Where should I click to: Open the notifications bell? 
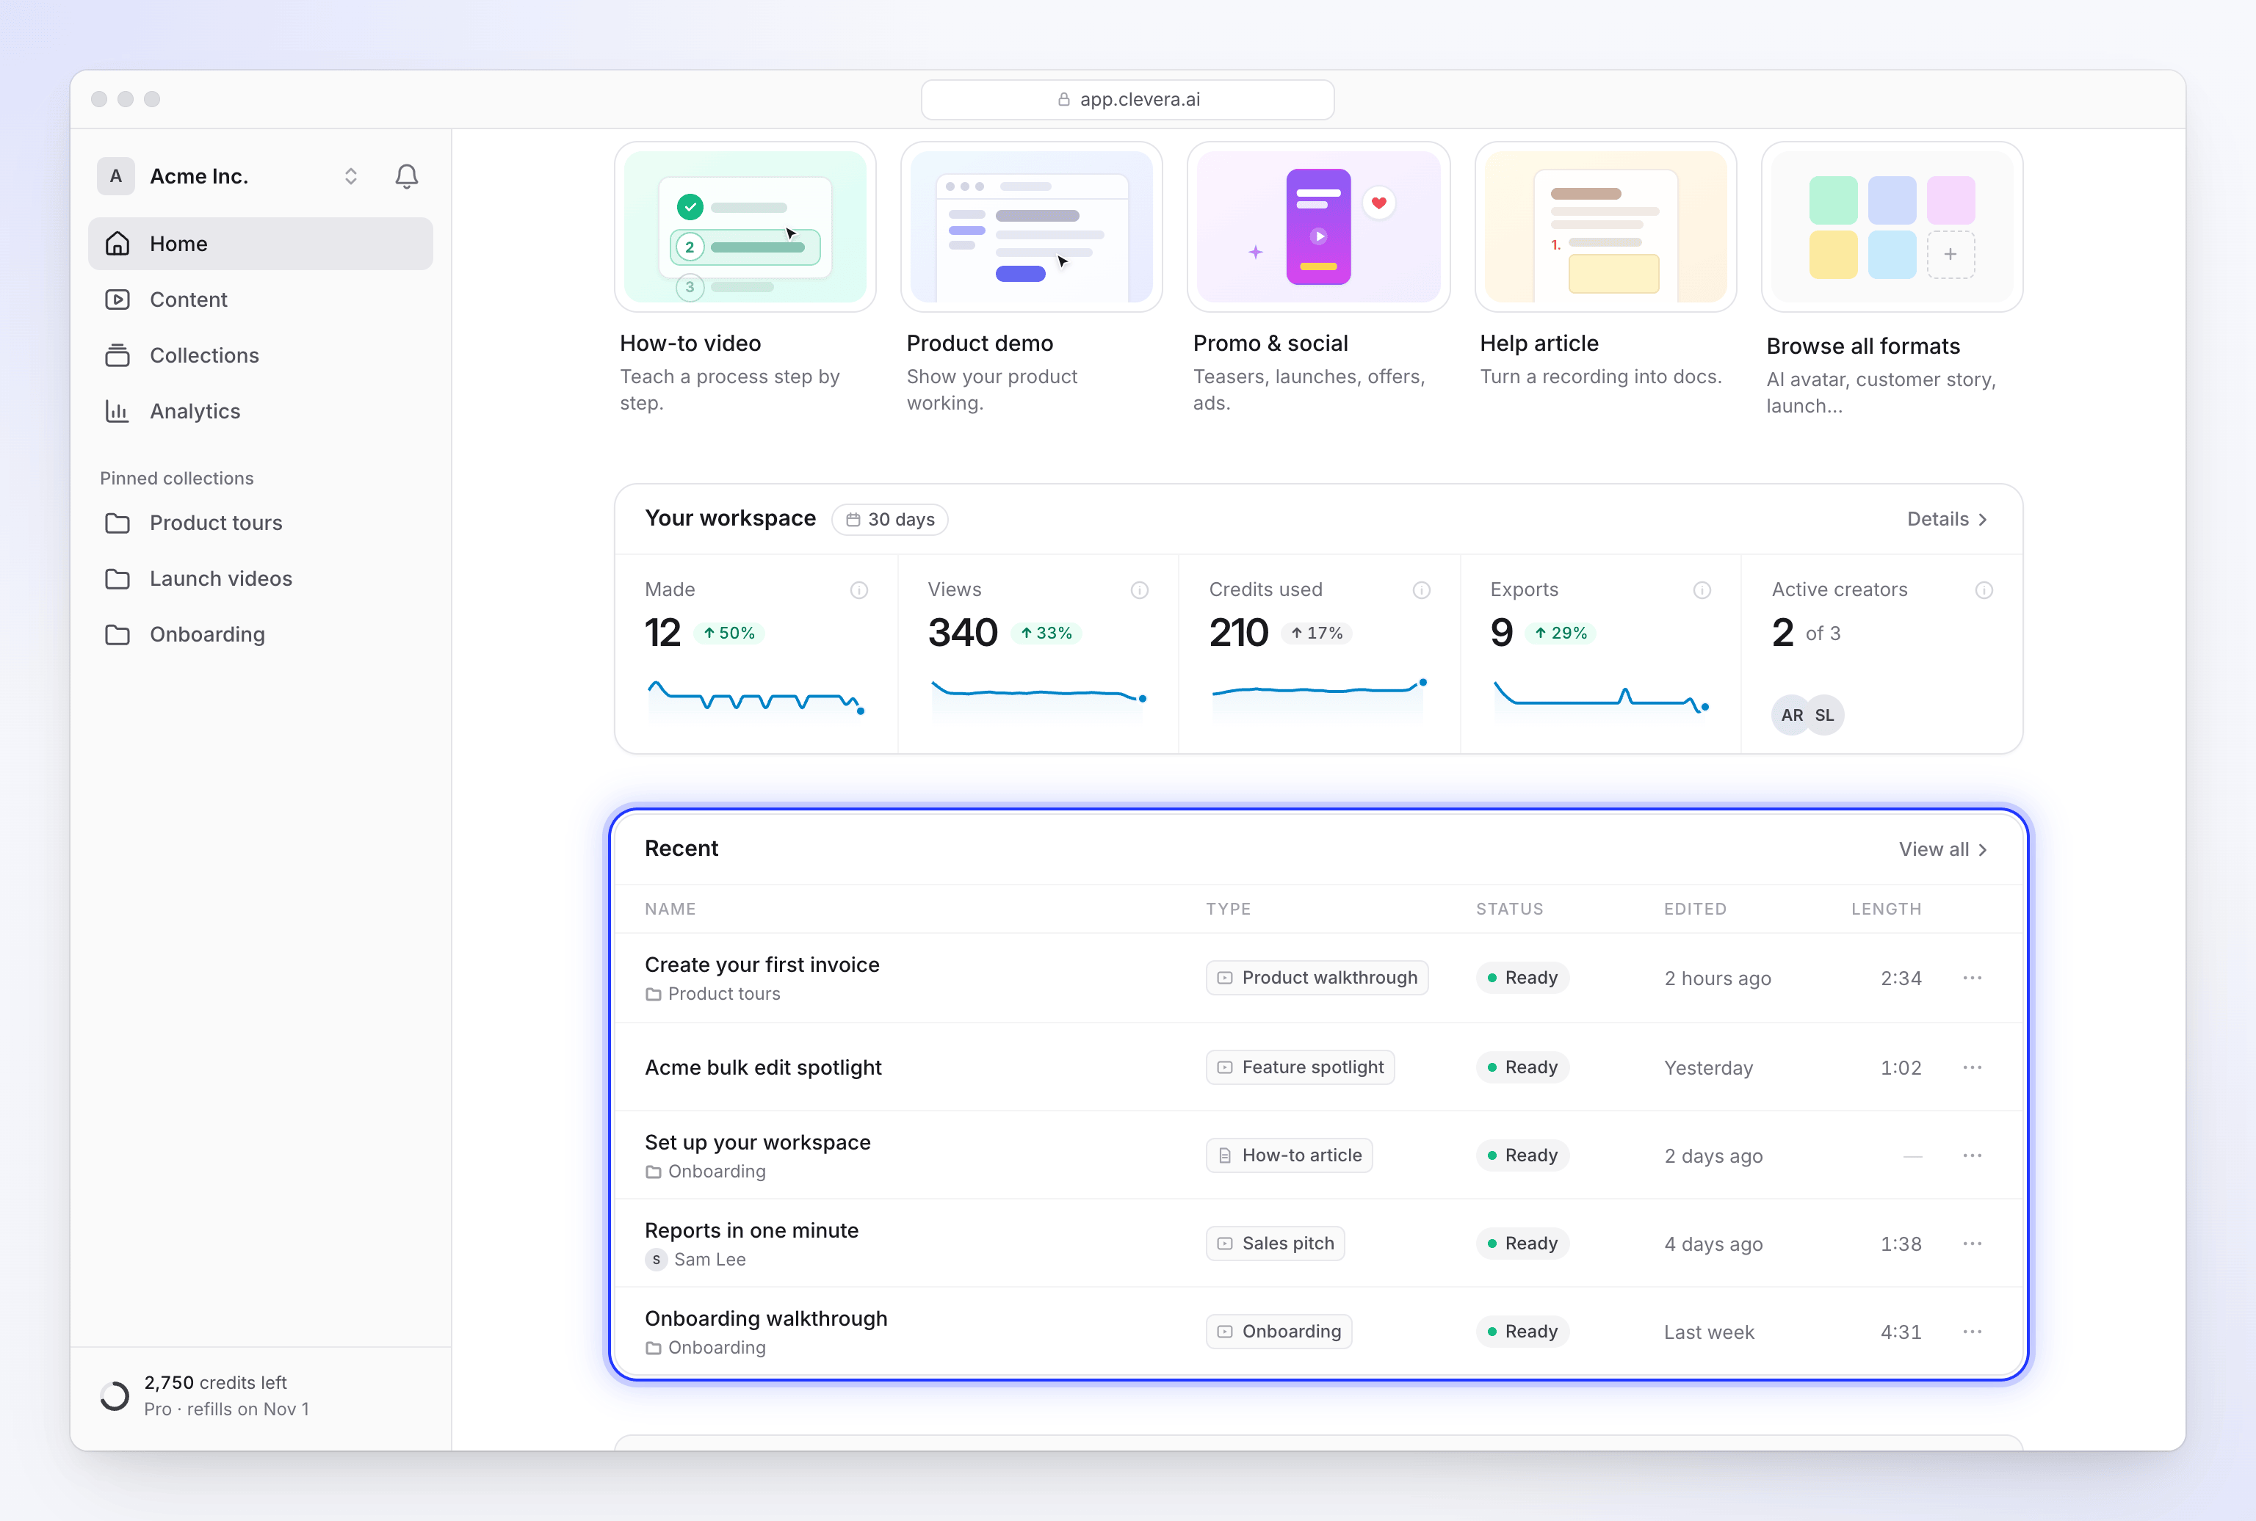pos(407,176)
